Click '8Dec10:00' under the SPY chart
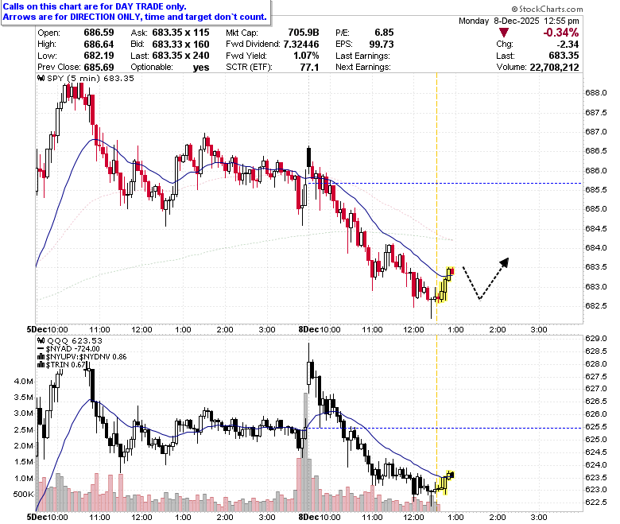 coord(320,329)
